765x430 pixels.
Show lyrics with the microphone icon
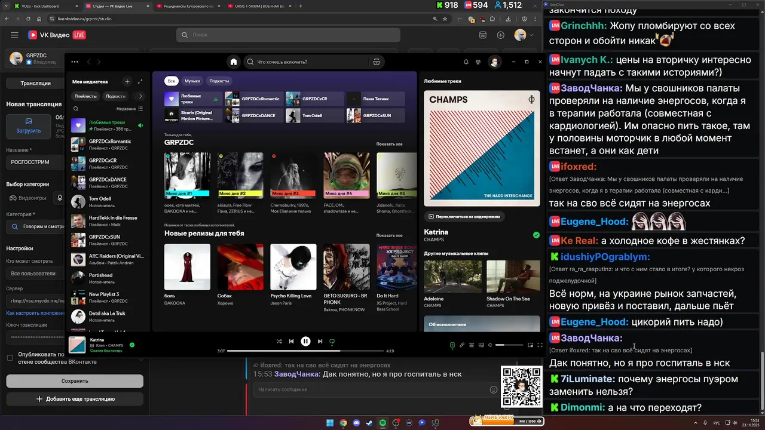(x=462, y=345)
